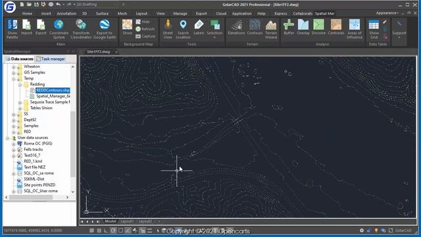Click the Undo arrow in quick access toolbar
421x237 pixels.
[58, 5]
